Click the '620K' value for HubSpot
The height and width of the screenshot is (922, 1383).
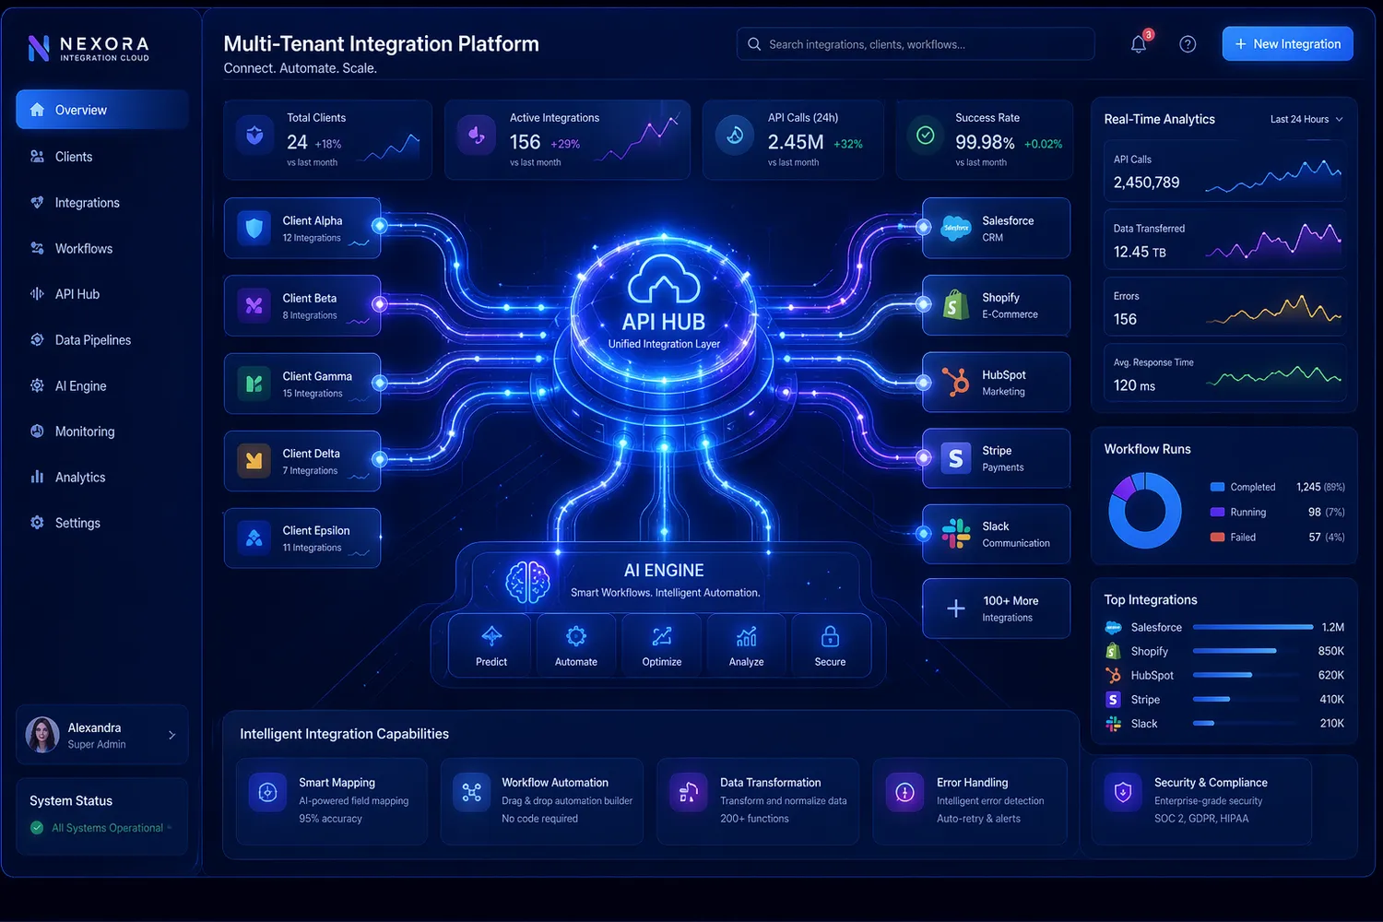pyautogui.click(x=1331, y=675)
